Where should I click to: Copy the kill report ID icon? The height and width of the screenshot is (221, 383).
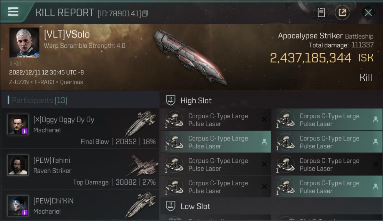(x=145, y=14)
